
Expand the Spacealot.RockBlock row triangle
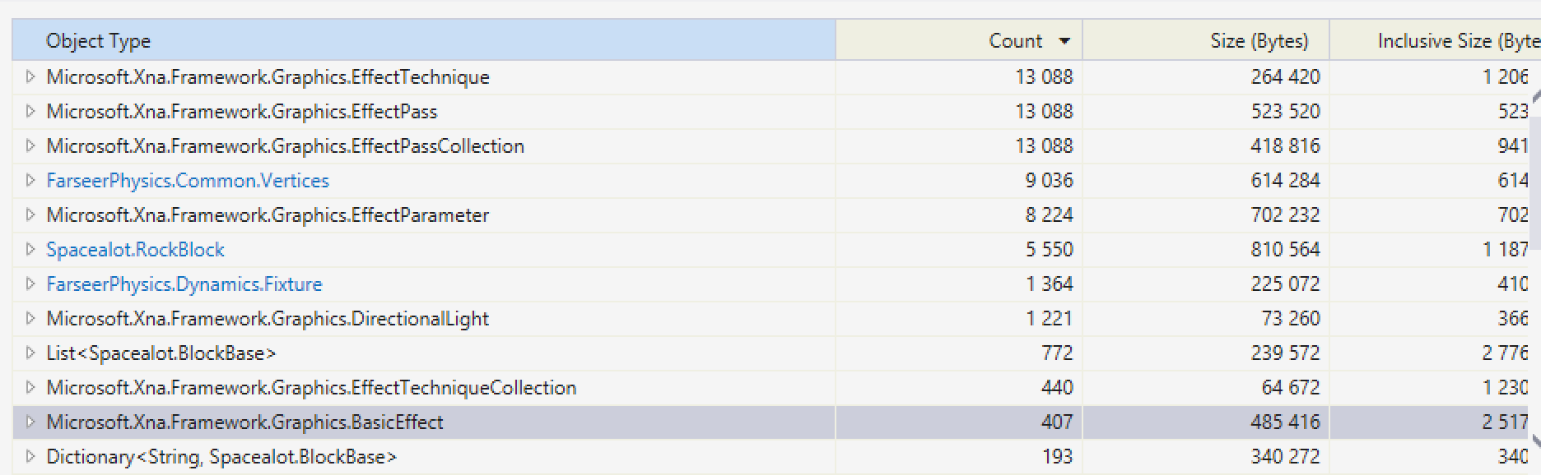(30, 249)
